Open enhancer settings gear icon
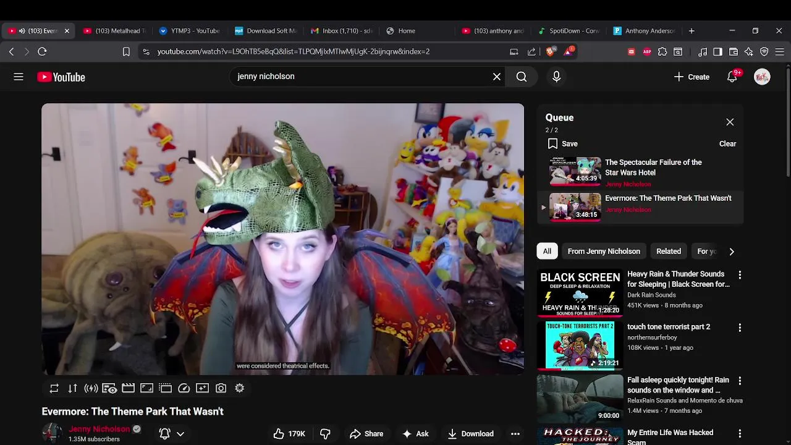 (240, 388)
